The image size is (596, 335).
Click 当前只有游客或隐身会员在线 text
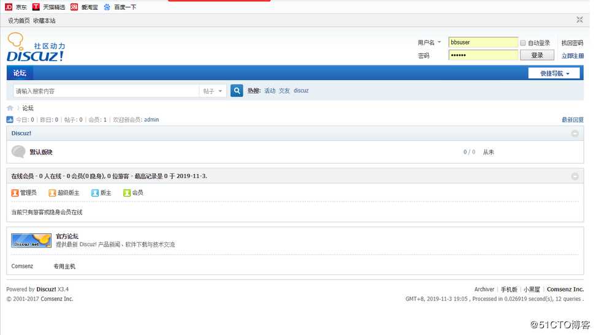[47, 213]
